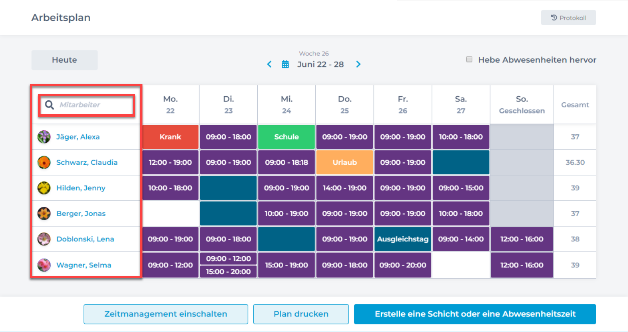628x332 pixels.
Task: Click Zeitmanagement einschalten button
Action: (x=166, y=314)
